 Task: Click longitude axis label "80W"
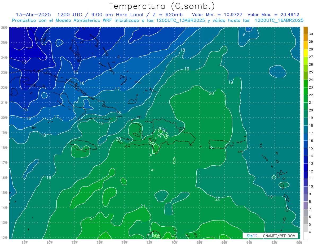point(50,242)
